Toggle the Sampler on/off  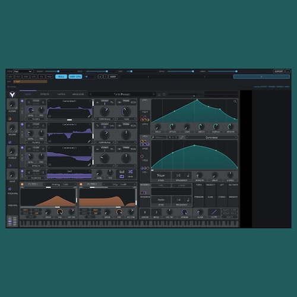22,171
